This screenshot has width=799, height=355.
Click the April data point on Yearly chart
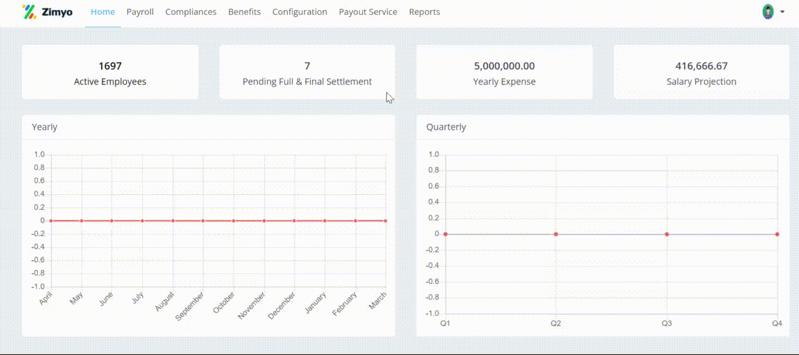pyautogui.click(x=51, y=220)
